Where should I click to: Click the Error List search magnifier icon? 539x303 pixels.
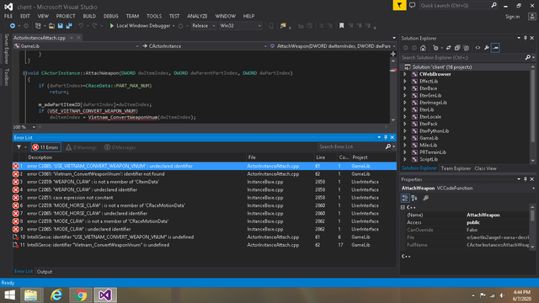pyautogui.click(x=388, y=146)
